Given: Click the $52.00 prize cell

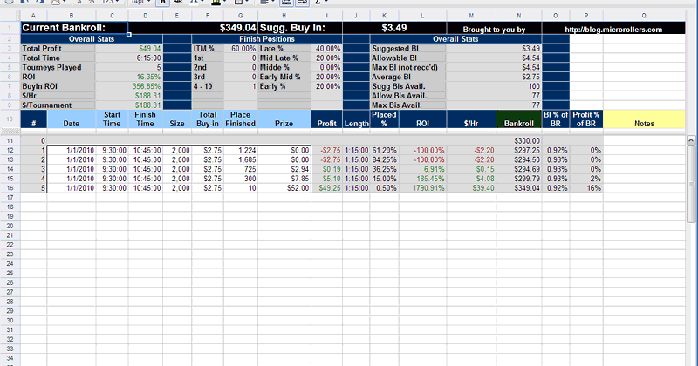Looking at the screenshot, I should (x=284, y=188).
